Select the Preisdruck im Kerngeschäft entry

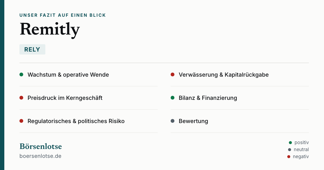[89, 98]
